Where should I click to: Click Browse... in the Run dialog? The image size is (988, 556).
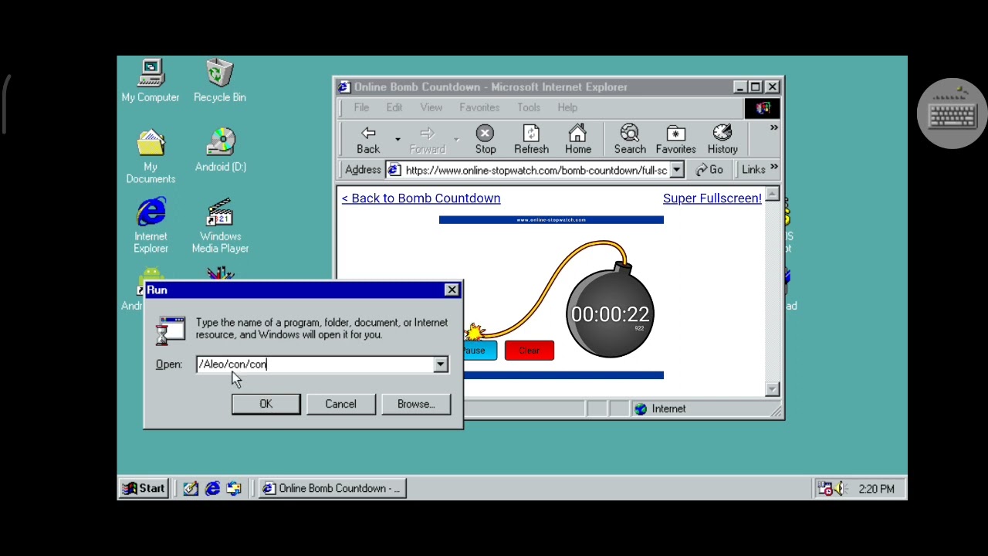tap(416, 404)
